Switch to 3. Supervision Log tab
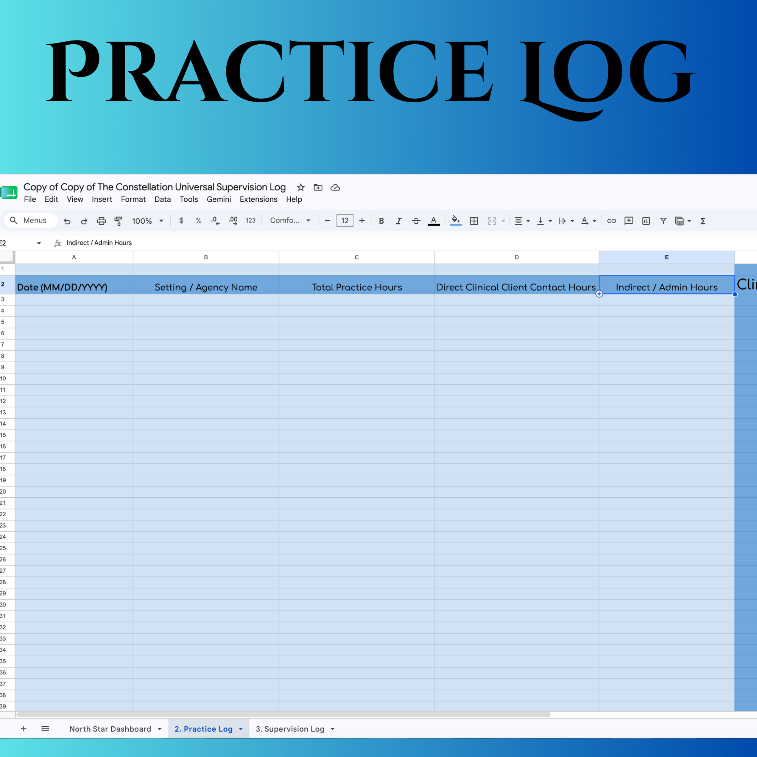Viewport: 757px width, 757px height. point(290,729)
